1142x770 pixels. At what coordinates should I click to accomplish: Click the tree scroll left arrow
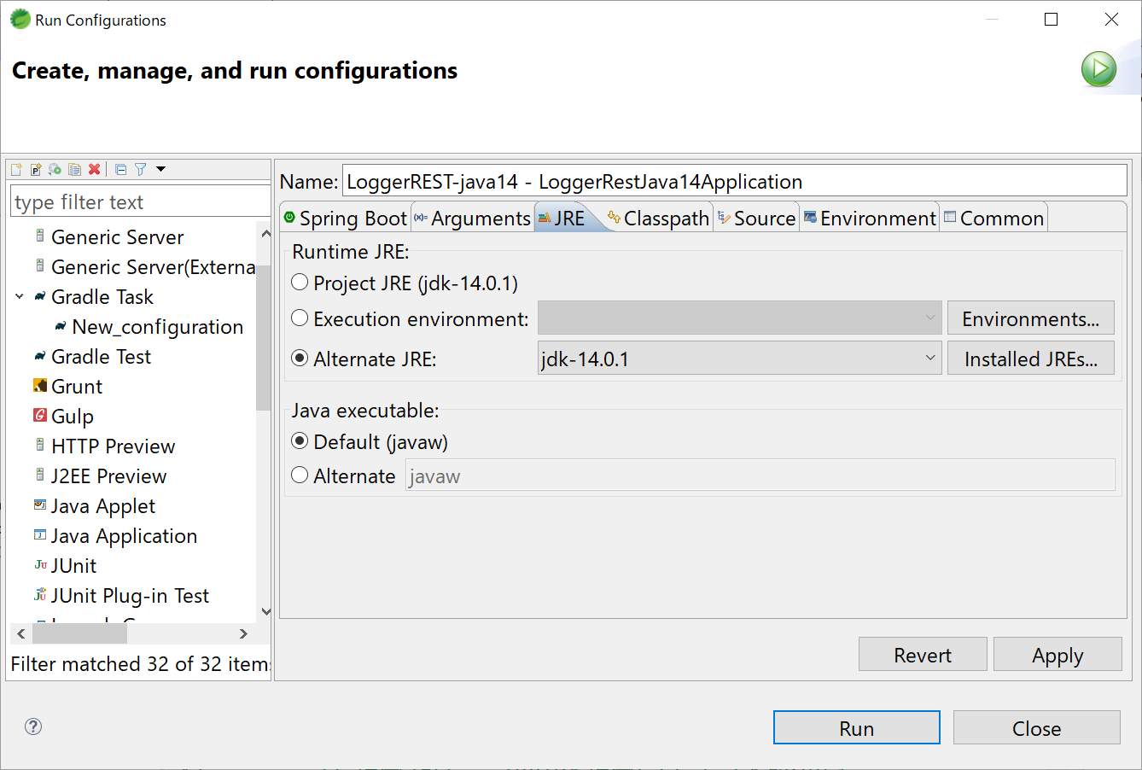point(21,633)
